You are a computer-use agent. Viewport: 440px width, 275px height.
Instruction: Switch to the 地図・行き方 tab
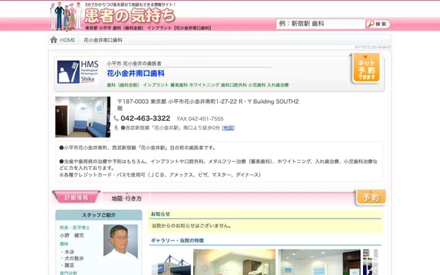pos(126,199)
